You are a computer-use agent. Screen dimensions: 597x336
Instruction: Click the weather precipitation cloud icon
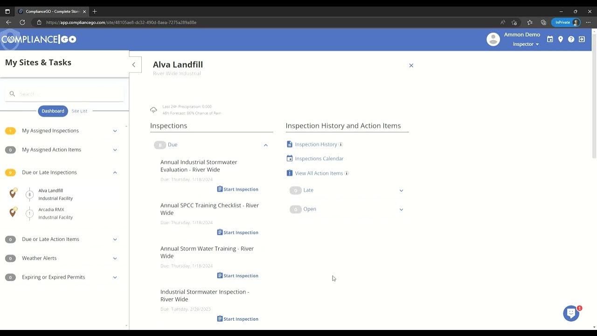point(153,110)
